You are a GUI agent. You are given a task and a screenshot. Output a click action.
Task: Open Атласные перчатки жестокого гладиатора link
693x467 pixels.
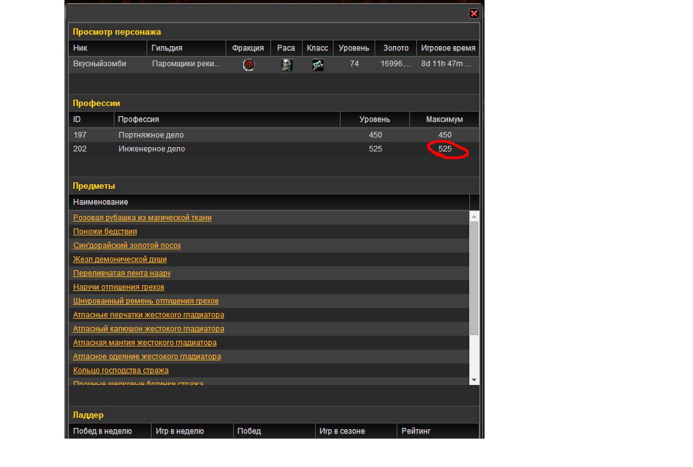(148, 315)
